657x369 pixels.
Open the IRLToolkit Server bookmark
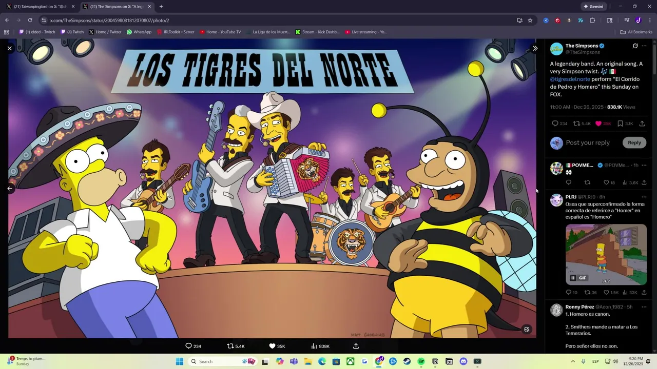pos(175,32)
